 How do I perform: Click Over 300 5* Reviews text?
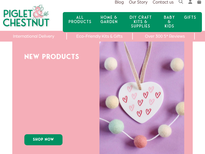pos(165,36)
